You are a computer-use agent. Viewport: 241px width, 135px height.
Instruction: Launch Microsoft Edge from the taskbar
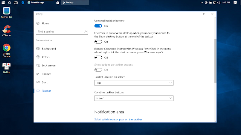23,3
